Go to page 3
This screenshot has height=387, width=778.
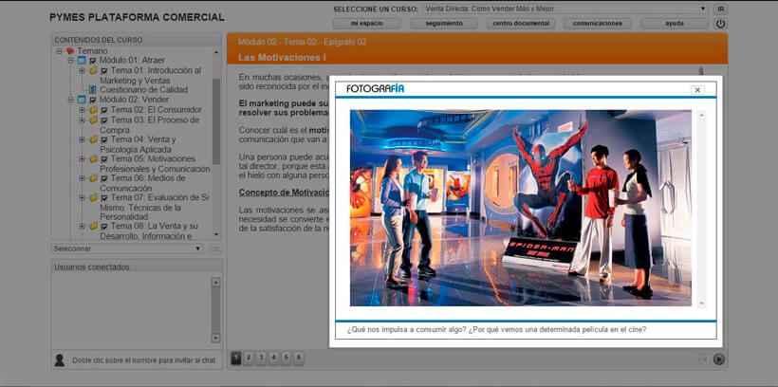(261, 359)
